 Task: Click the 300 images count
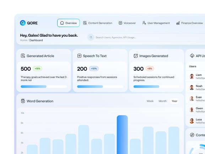(139, 69)
